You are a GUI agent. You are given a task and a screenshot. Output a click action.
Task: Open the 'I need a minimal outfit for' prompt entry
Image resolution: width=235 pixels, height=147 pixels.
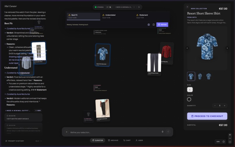pyautogui.click(x=23, y=129)
